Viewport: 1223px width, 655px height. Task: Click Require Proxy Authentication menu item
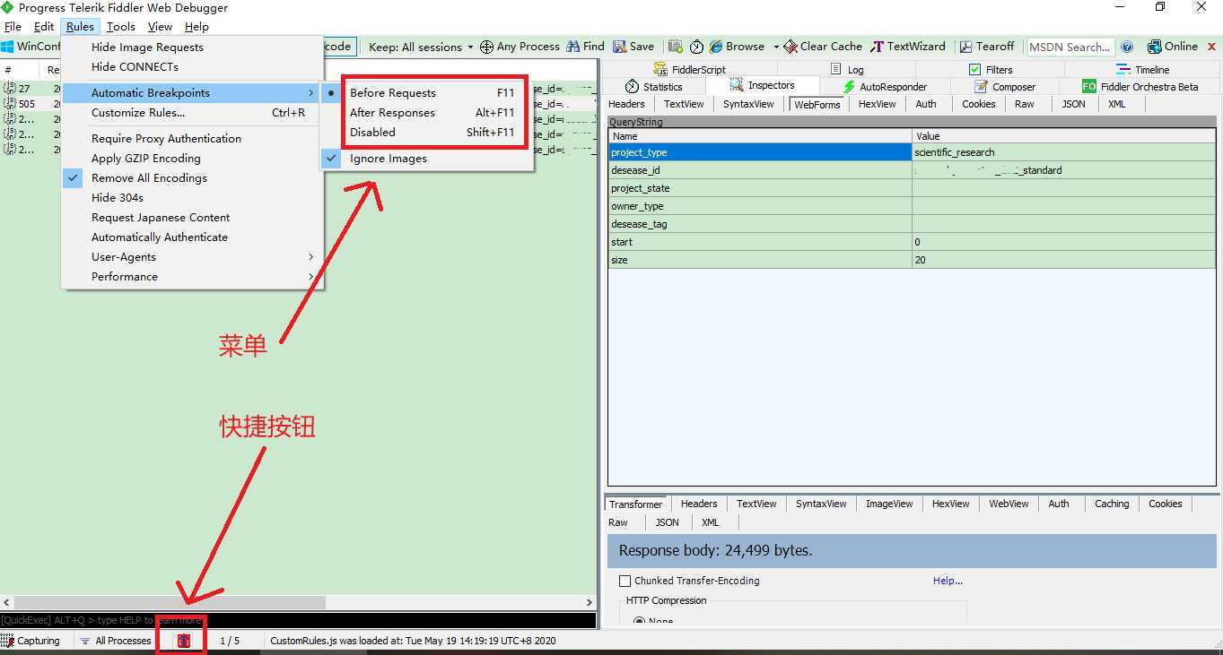click(x=192, y=138)
